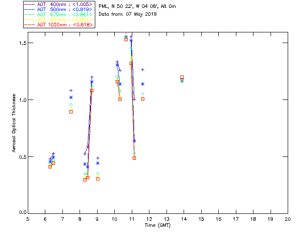Click the 1.5 tick label on y-axis

tap(22, 43)
